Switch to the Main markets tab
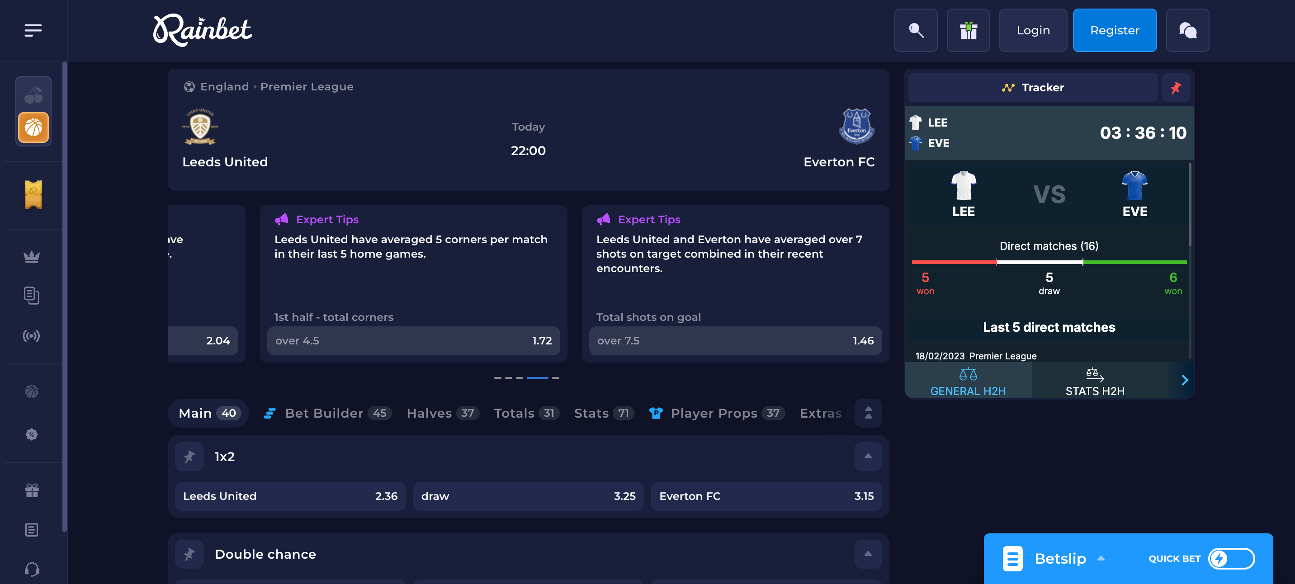 pyautogui.click(x=208, y=413)
